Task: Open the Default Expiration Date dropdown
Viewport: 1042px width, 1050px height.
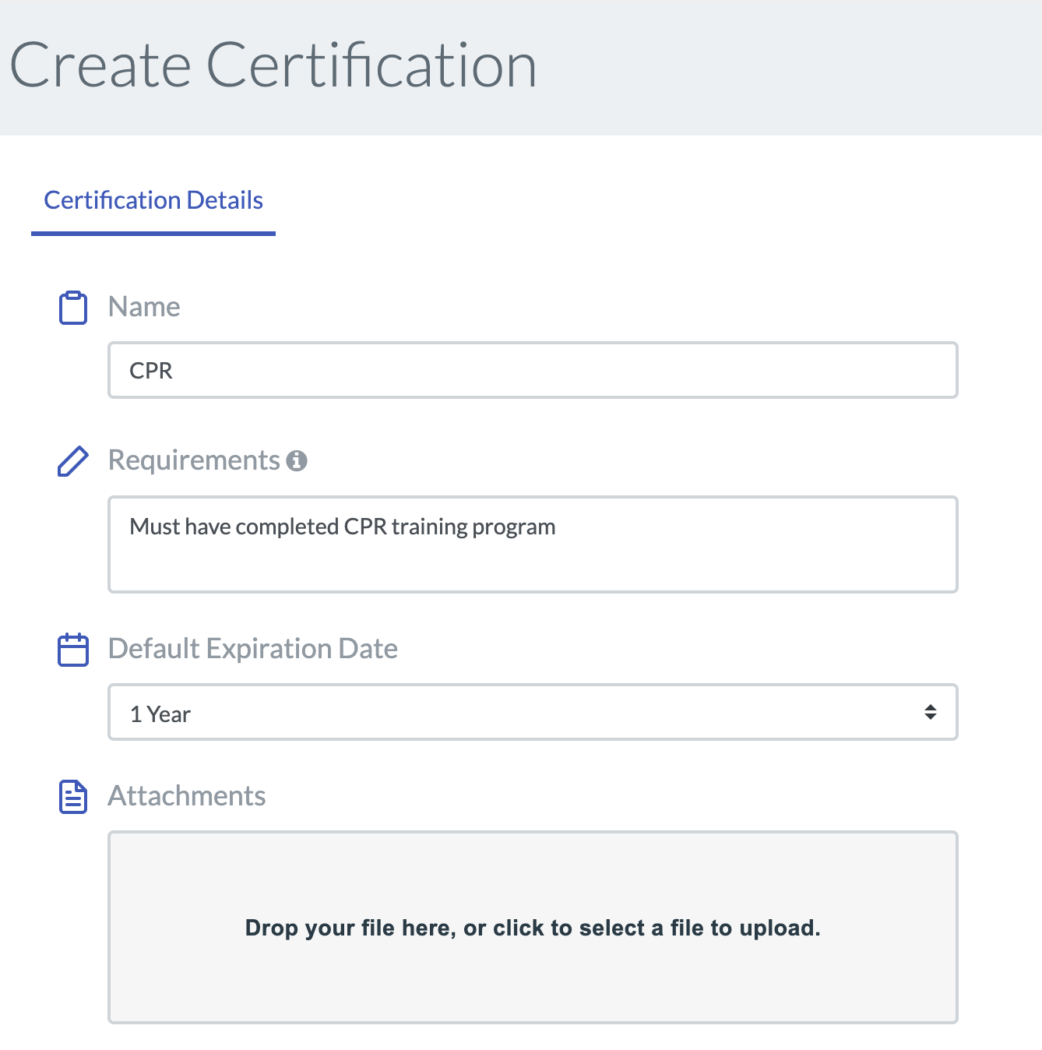Action: click(533, 712)
